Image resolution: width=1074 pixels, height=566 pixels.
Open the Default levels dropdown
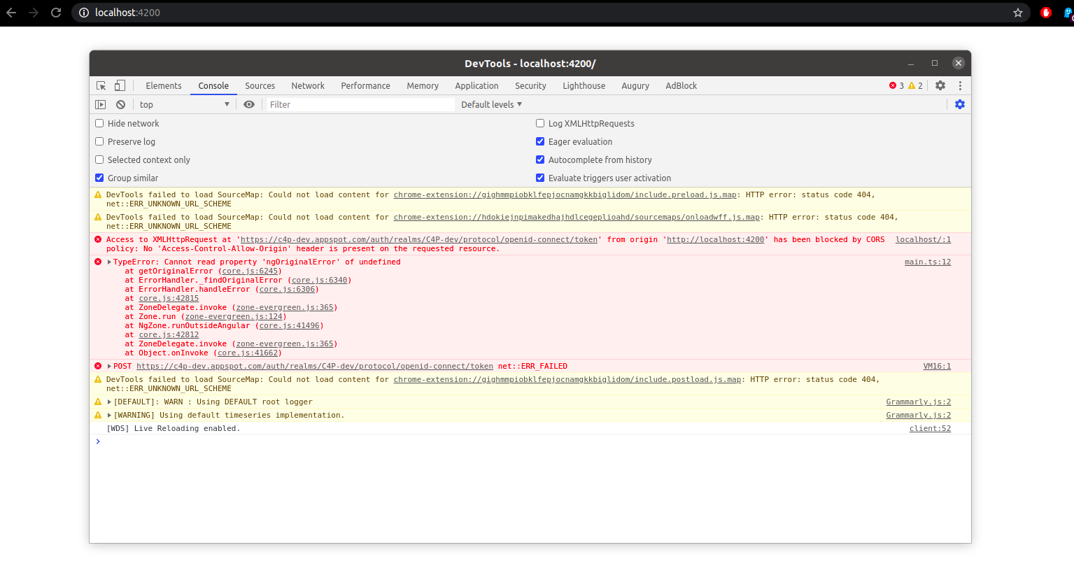[x=492, y=104]
